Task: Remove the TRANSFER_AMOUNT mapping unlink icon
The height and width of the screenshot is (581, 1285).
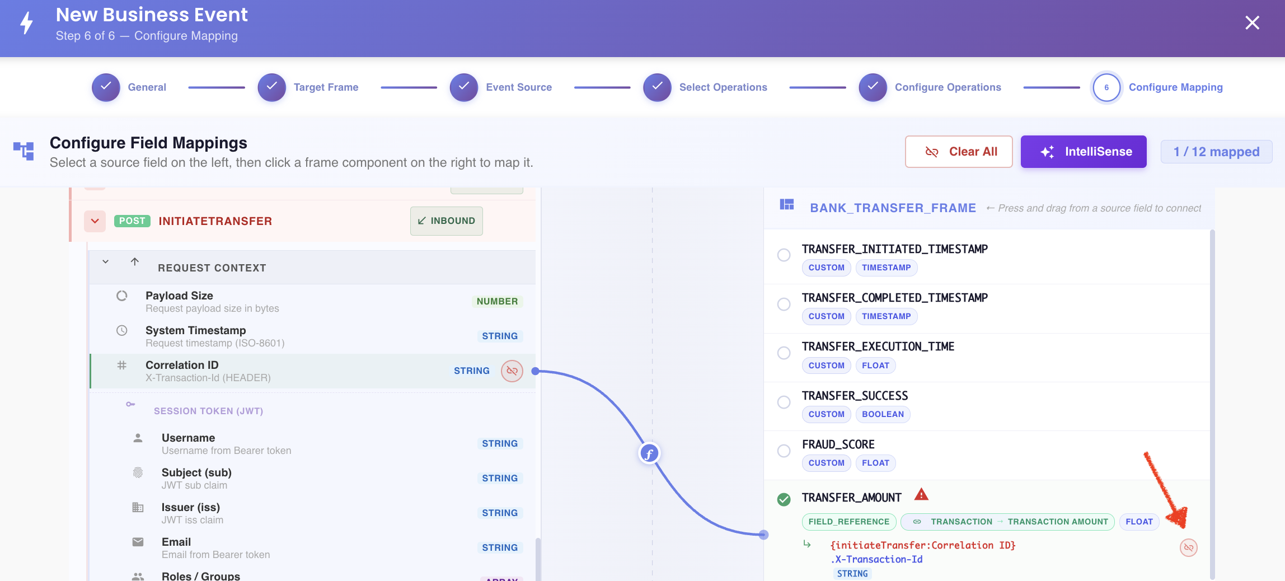Action: 1188,547
